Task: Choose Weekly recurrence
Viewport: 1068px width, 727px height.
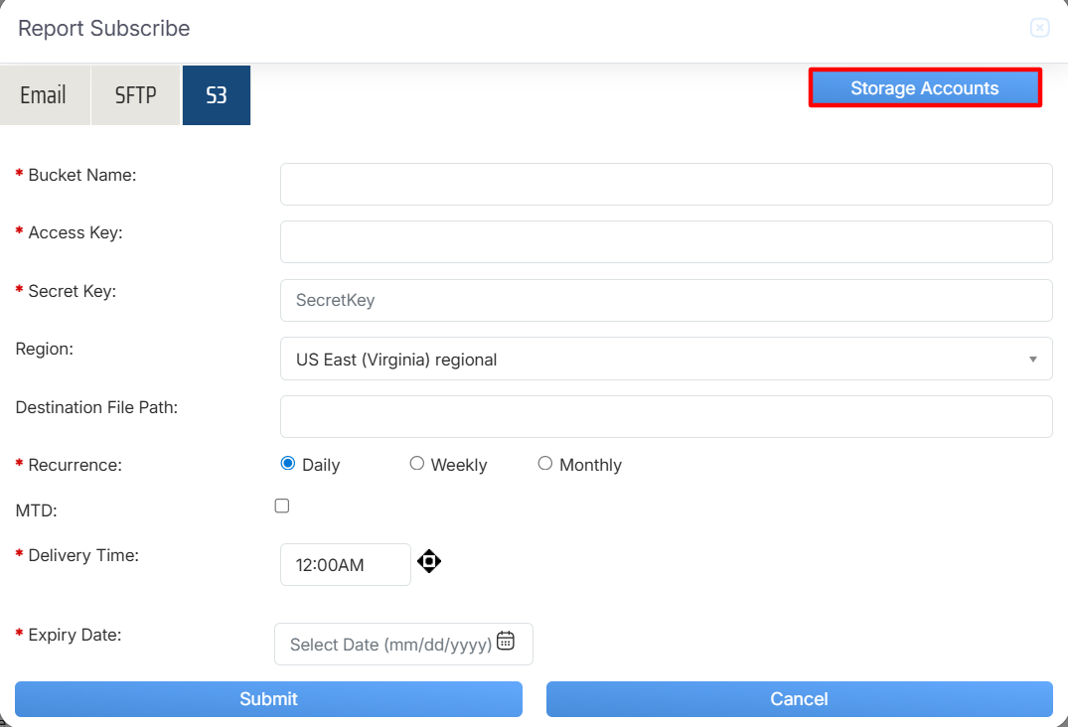Action: click(417, 464)
